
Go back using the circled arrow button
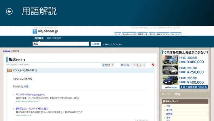tap(9, 11)
